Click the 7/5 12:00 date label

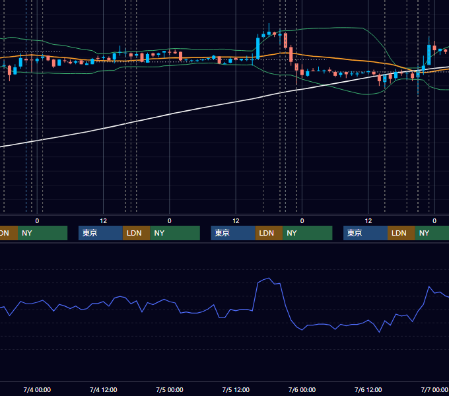coord(236,389)
